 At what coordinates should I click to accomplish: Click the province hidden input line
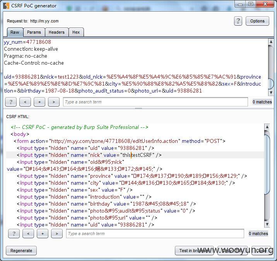[x=132, y=176]
